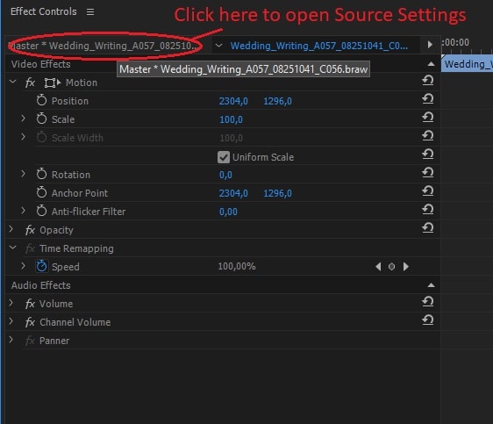
Task: Toggle the Motion fx effect switch
Action: coord(30,83)
